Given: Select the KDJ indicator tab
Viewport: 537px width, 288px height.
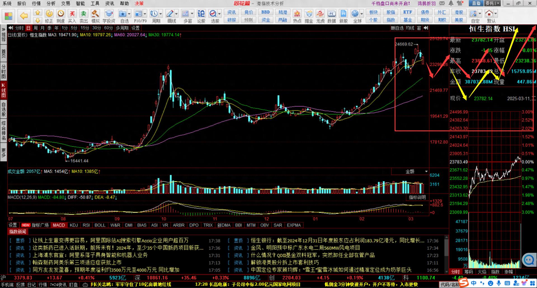Looking at the screenshot, I should coord(74,225).
